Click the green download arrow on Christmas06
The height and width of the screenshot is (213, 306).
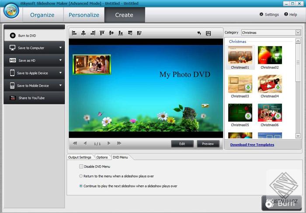tap(278, 116)
